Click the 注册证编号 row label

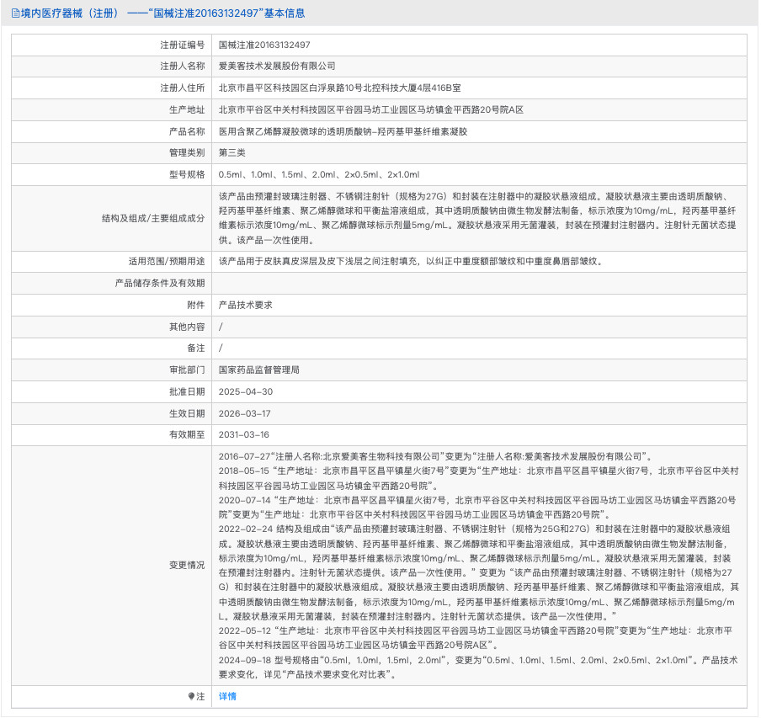pos(182,44)
